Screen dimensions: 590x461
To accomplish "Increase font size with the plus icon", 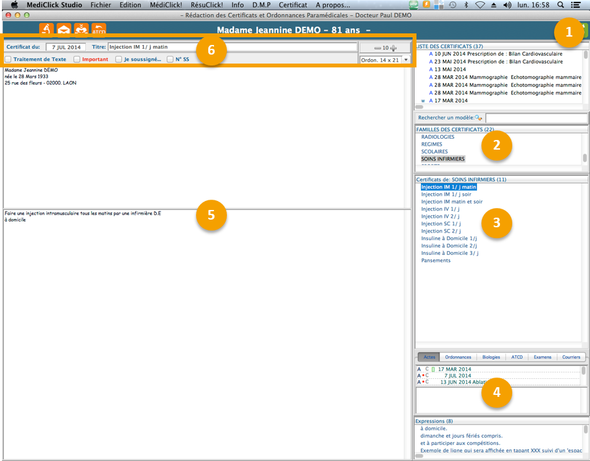I will pyautogui.click(x=393, y=48).
